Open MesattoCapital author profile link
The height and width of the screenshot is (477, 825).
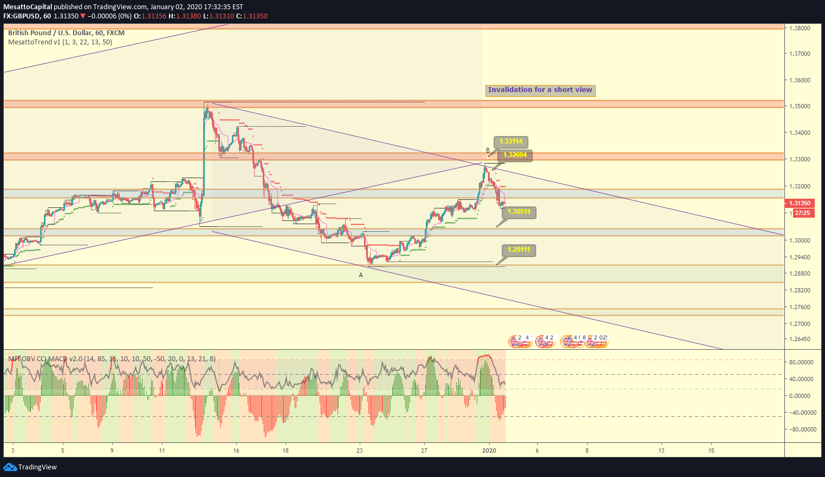coord(28,7)
